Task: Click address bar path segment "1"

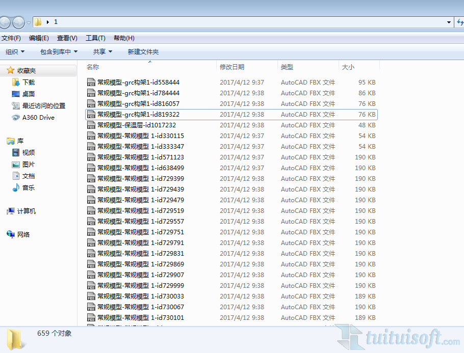Action: click(56, 22)
